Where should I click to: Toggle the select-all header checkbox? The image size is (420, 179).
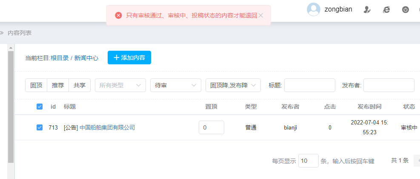pyautogui.click(x=40, y=107)
